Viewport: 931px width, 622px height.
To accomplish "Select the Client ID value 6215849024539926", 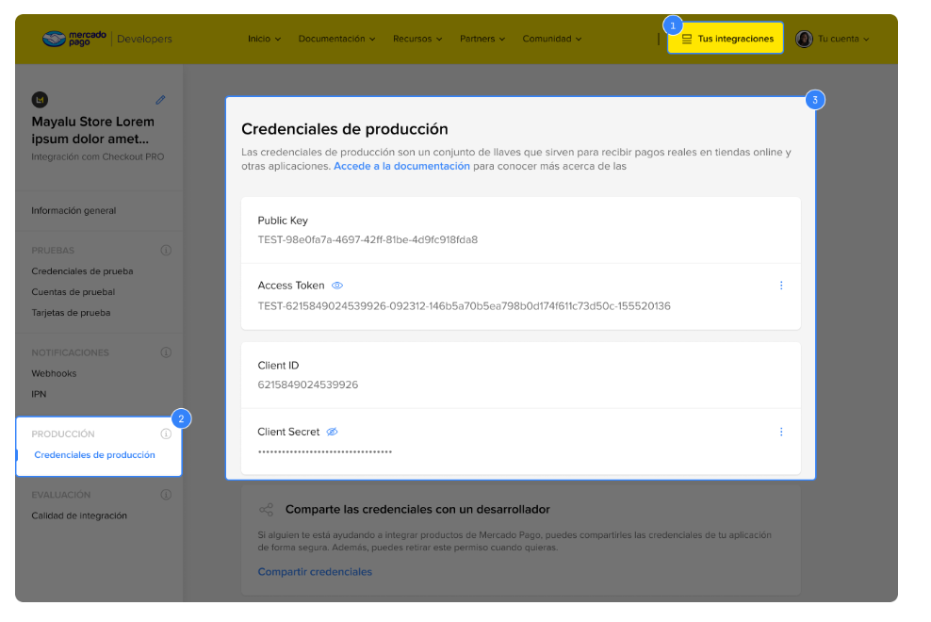I will pos(307,385).
